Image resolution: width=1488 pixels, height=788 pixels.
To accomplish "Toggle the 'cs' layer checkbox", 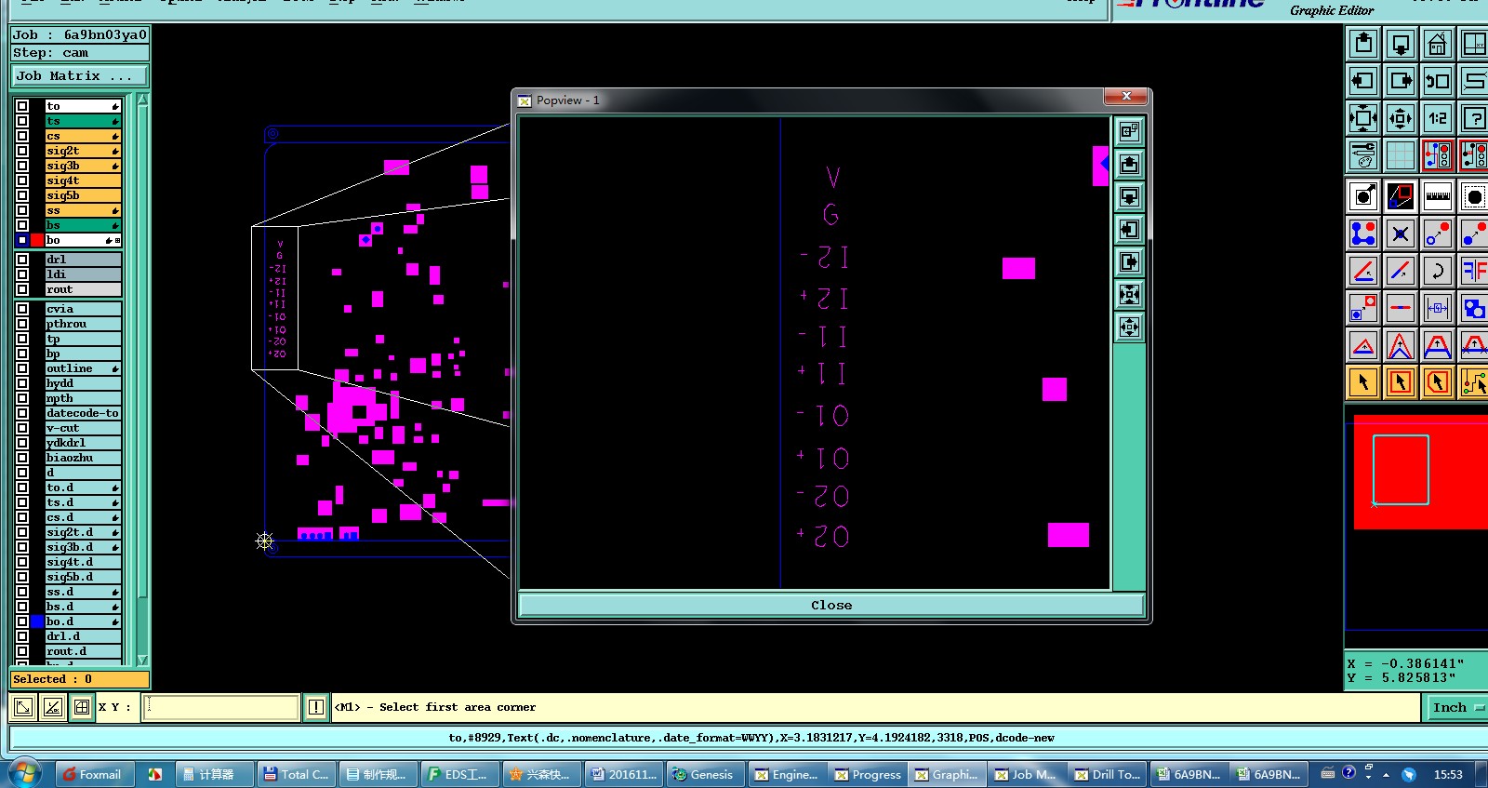I will pos(22,136).
